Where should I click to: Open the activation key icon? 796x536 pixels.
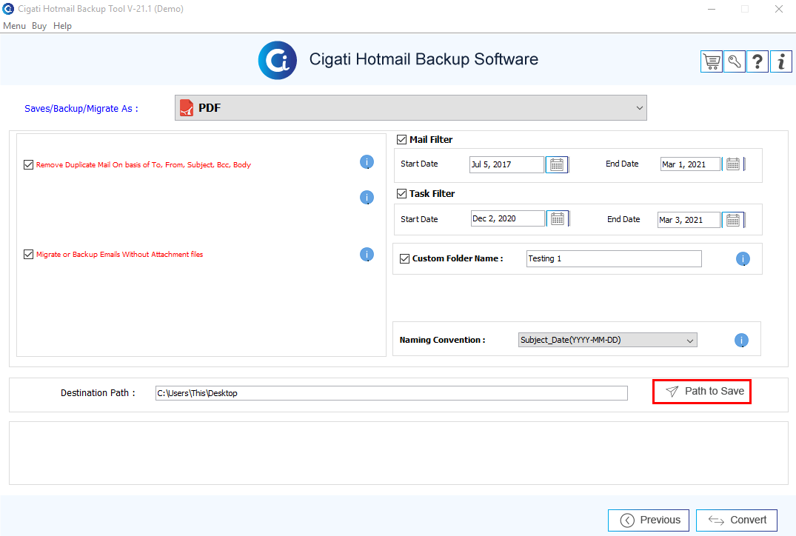pos(734,62)
